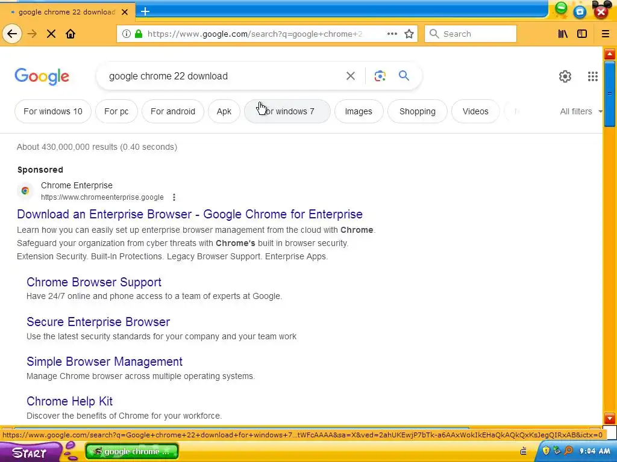The width and height of the screenshot is (617, 462).
Task: Click the blue magnifier search button
Action: [404, 75]
